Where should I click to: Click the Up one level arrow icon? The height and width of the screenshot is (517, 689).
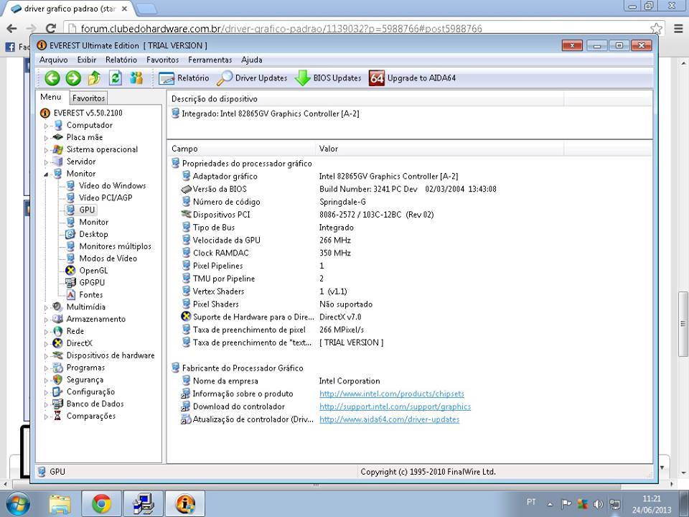pyautogui.click(x=94, y=78)
